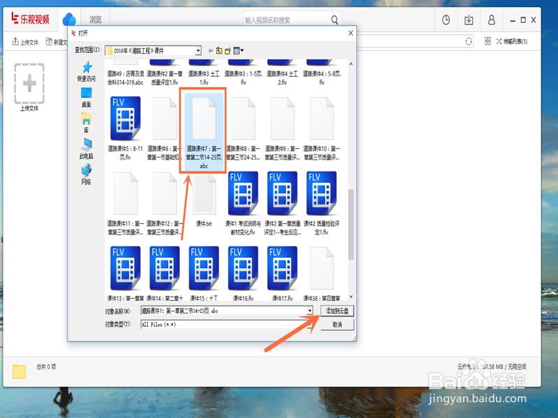Screen dimensions: 558x418
Task: Select file 道路课件5：8-11页.flv
Action: coord(126,128)
